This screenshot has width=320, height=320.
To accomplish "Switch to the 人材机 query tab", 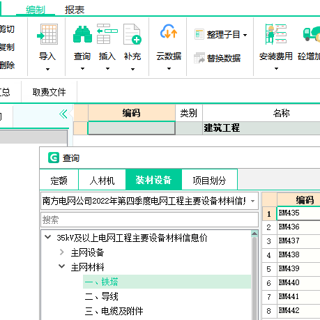I will [x=102, y=181].
